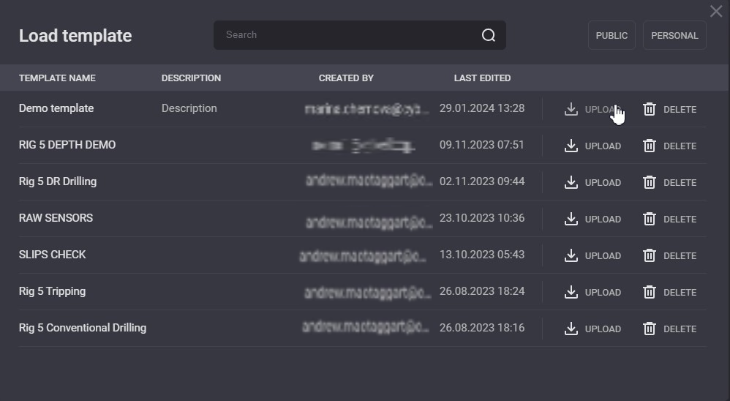730x401 pixels.
Task: Sort by LAST EDITED column header
Action: (x=482, y=78)
